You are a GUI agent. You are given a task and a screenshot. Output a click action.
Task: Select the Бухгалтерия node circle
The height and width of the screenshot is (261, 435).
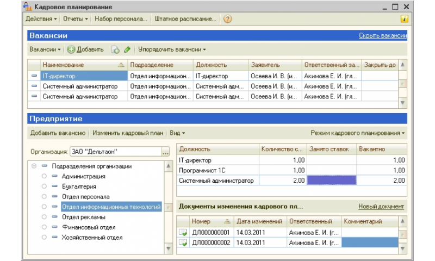click(x=44, y=187)
